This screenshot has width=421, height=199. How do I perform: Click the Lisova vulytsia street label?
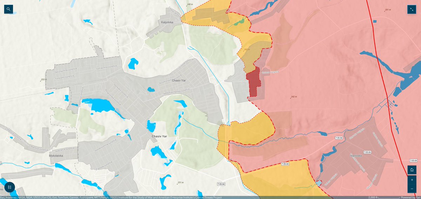[x=187, y=63]
